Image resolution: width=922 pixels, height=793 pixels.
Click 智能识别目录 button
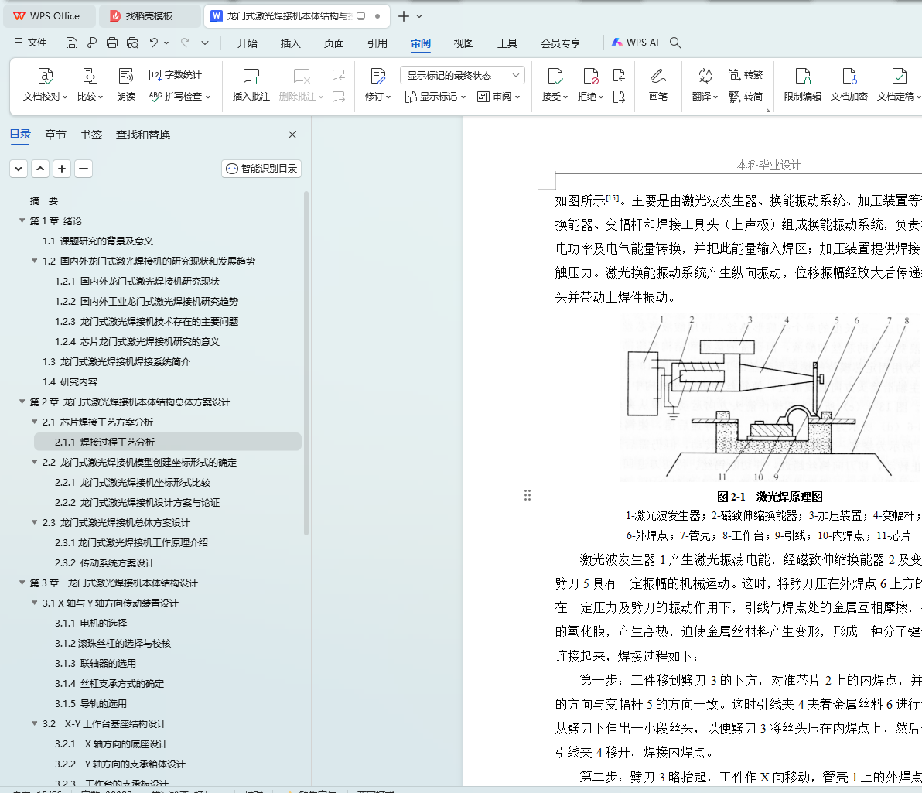[261, 168]
